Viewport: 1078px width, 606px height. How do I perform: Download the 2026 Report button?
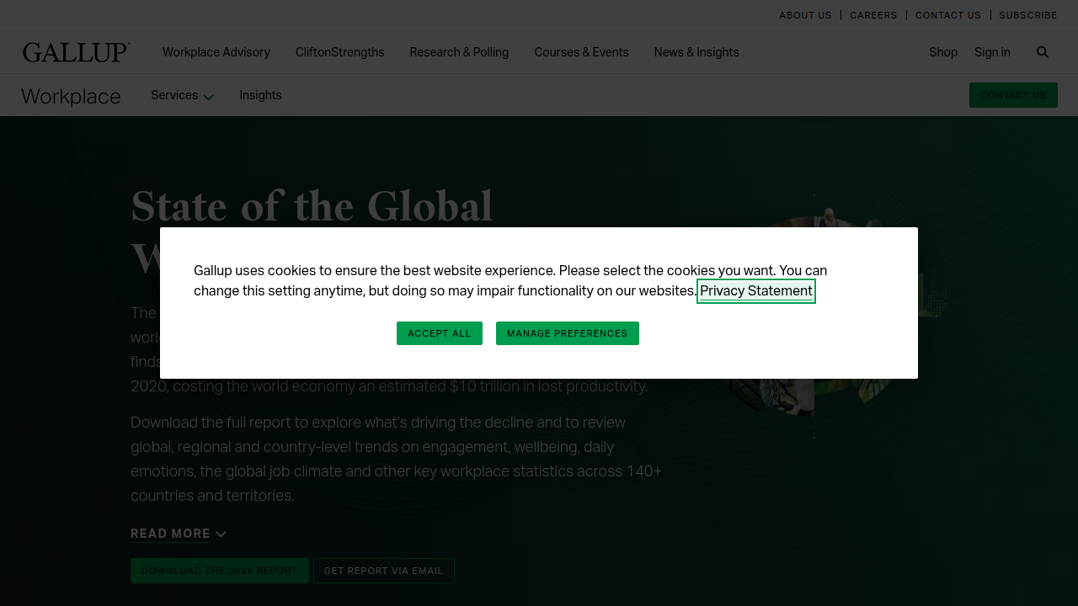(x=220, y=571)
